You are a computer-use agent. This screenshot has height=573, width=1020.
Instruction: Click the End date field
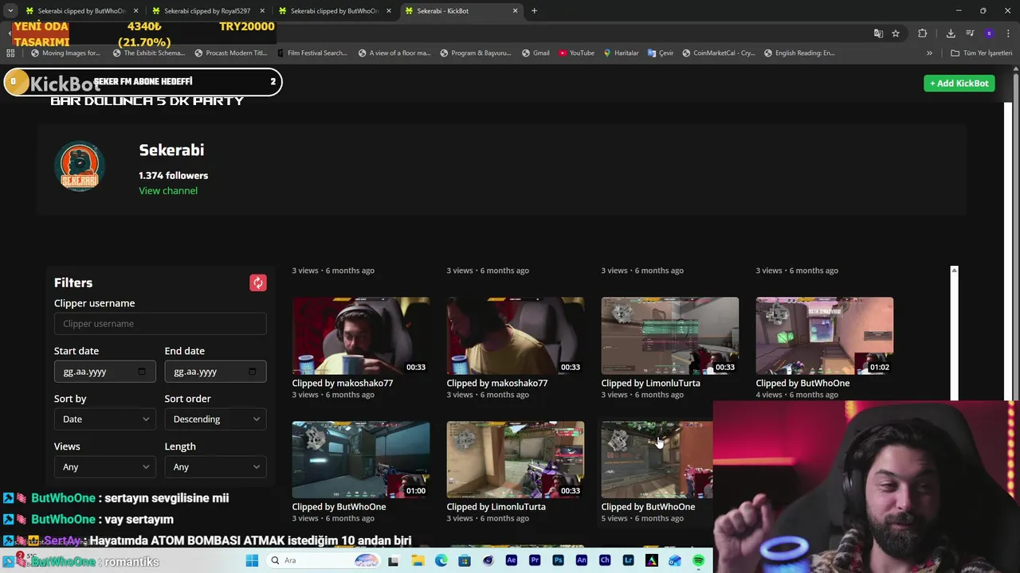point(215,372)
